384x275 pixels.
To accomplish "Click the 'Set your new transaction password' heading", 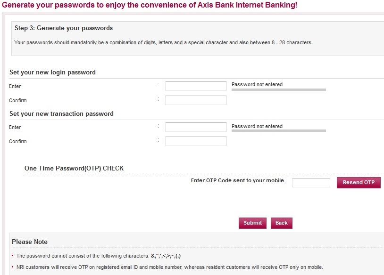I will pyautogui.click(x=61, y=114).
